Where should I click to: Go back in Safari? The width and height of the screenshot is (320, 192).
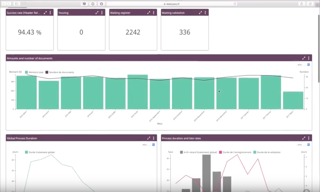coord(4,4)
